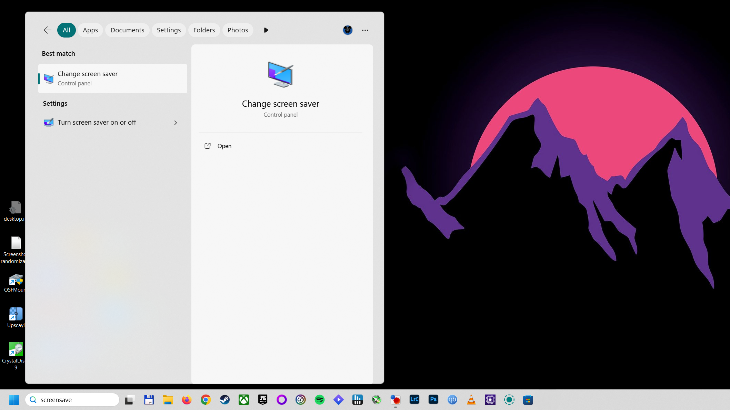
Task: Switch to the Settings filter tab
Action: tap(169, 30)
